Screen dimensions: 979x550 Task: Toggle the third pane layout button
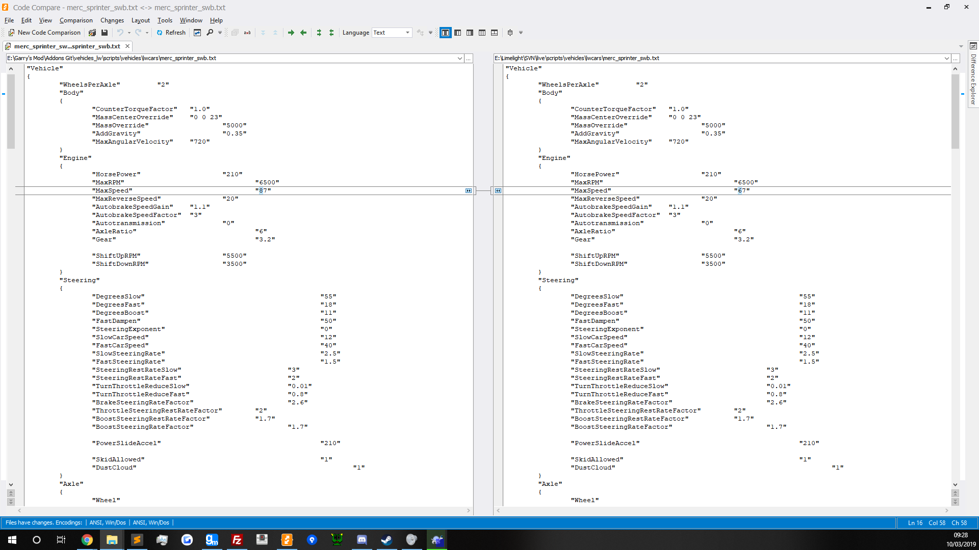470,33
